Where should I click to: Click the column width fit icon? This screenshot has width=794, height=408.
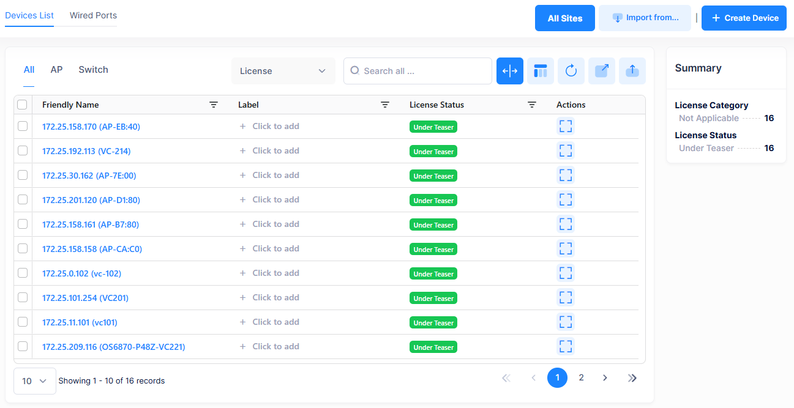click(509, 71)
